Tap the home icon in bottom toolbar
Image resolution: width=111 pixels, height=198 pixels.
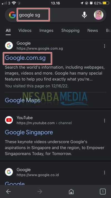[x=71, y=192]
